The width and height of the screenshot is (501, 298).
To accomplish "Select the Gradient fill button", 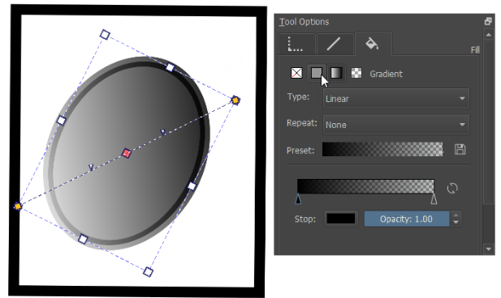I will 336,73.
